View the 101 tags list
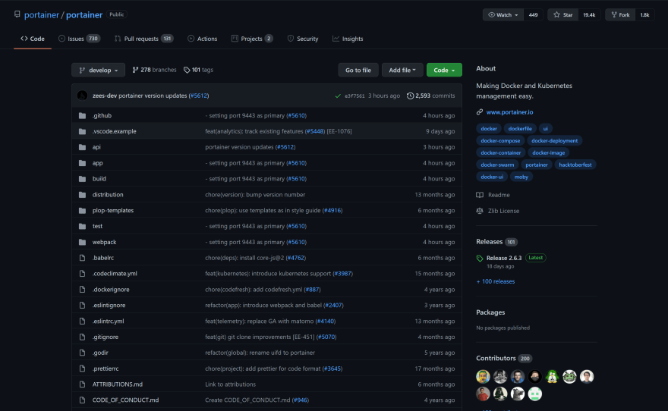 coord(199,70)
